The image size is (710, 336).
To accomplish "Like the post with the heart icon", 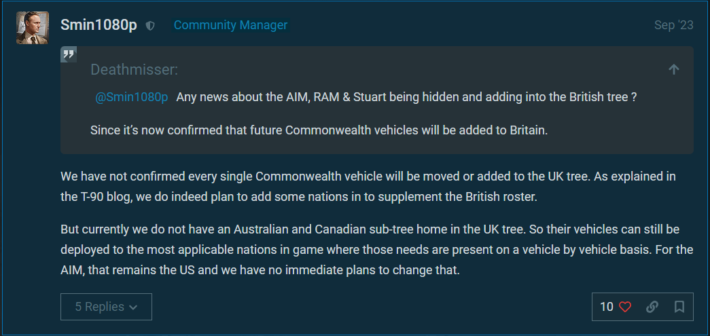I will [625, 307].
